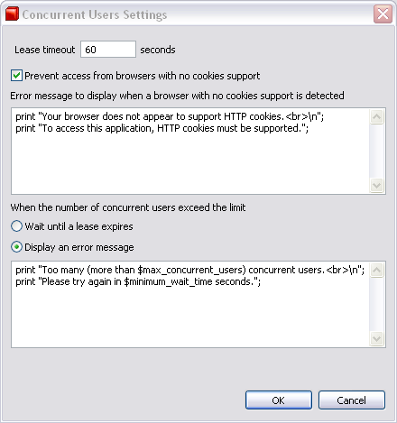
Task: Click up arrow of concurrent users message scrollbar
Action: (377, 270)
